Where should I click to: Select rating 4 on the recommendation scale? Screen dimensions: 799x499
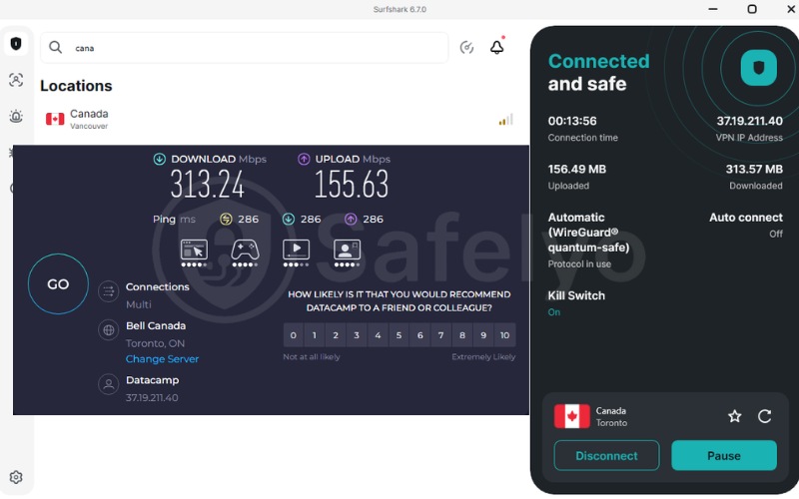[x=379, y=335]
